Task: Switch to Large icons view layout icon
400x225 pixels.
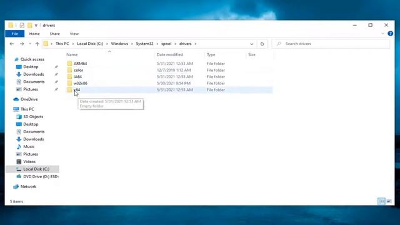Action: point(389,201)
